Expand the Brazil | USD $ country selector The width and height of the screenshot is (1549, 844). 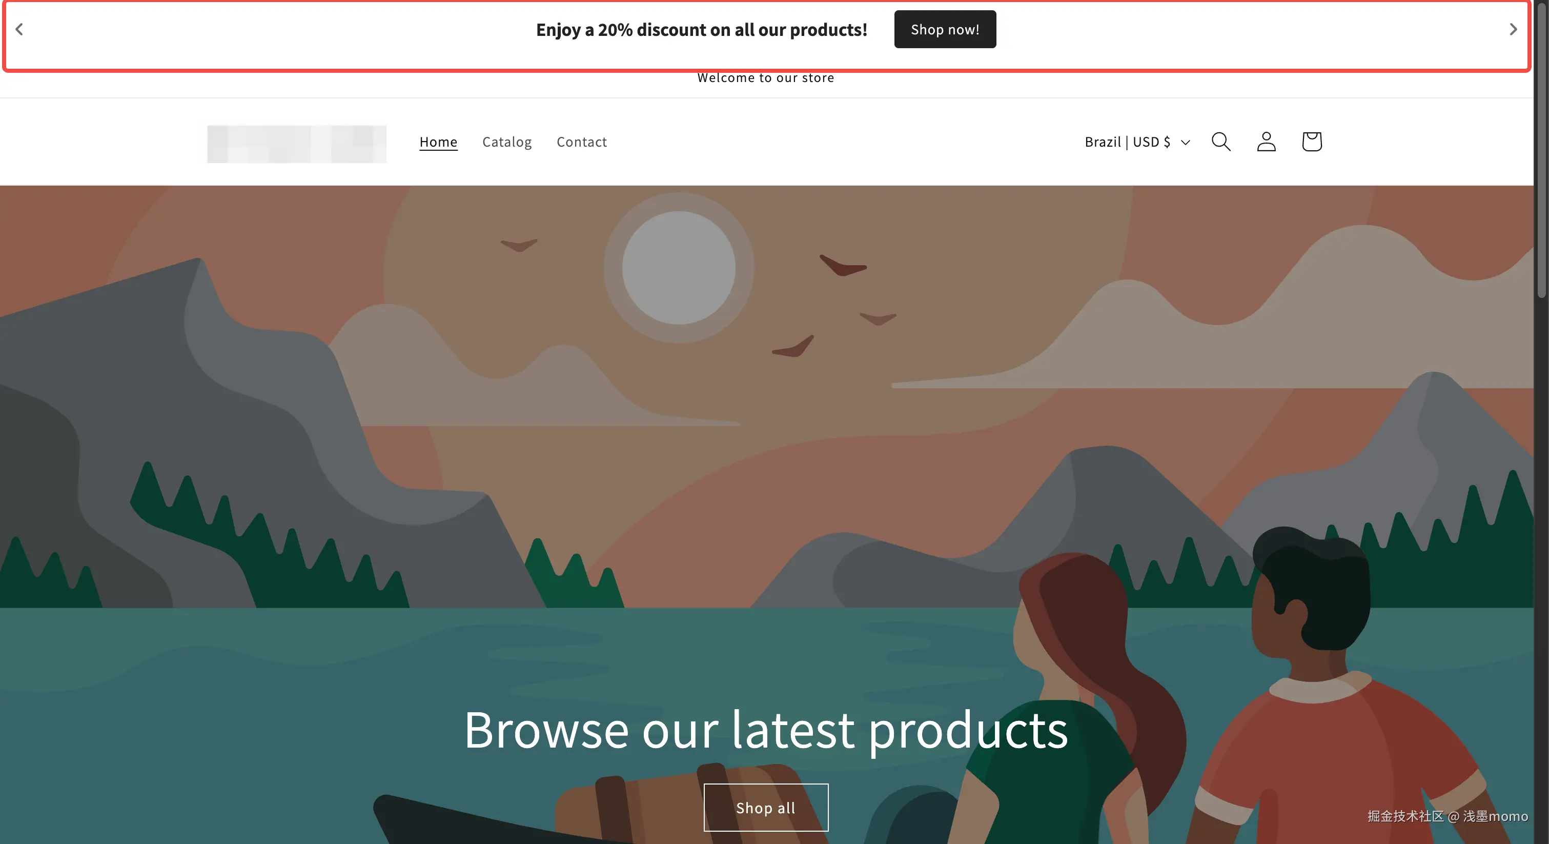[x=1137, y=142]
